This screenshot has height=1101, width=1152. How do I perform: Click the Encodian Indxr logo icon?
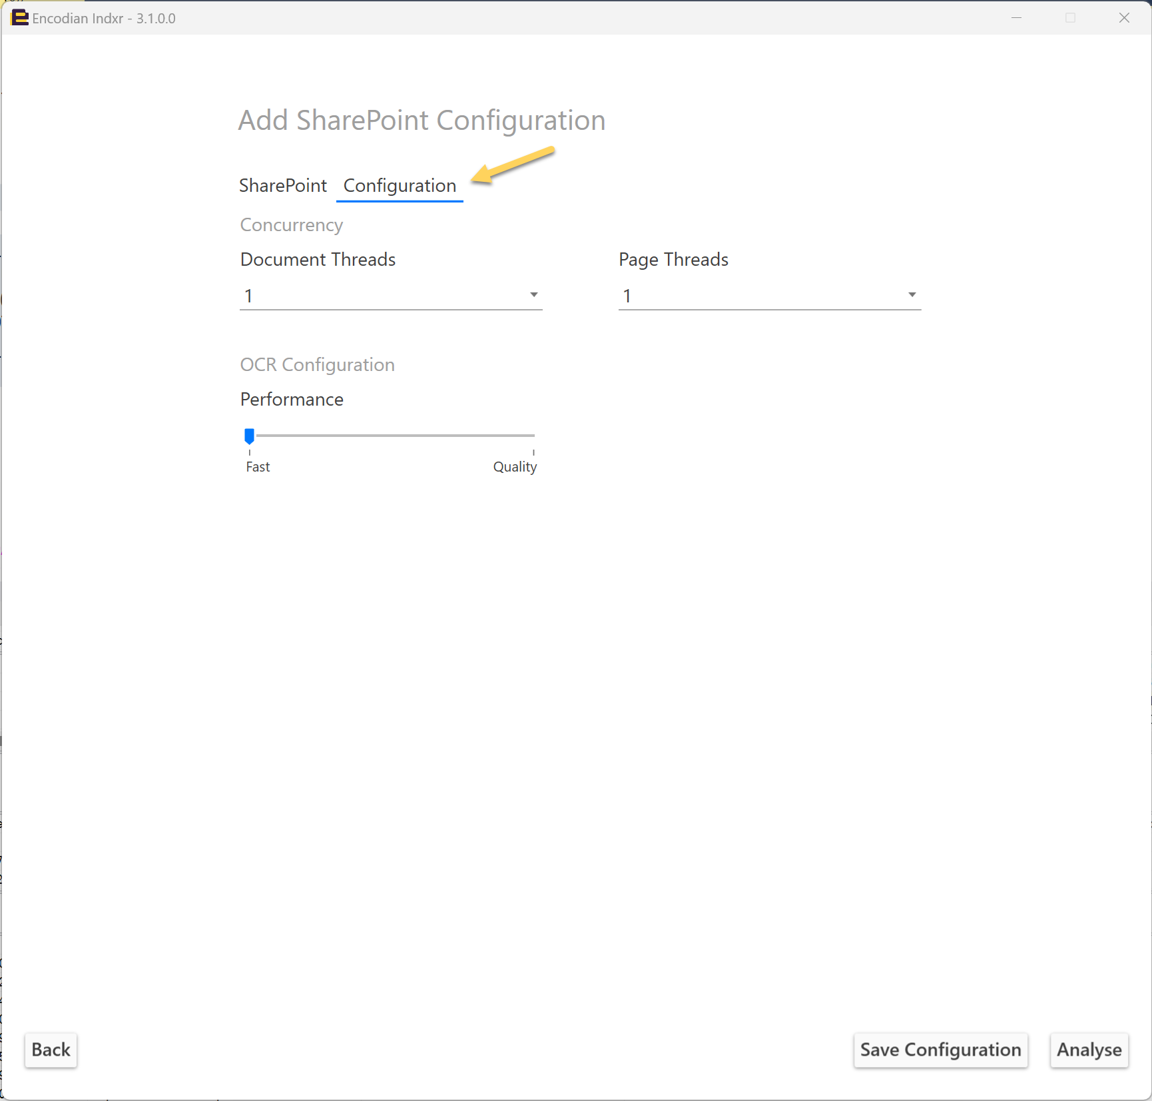[20, 18]
